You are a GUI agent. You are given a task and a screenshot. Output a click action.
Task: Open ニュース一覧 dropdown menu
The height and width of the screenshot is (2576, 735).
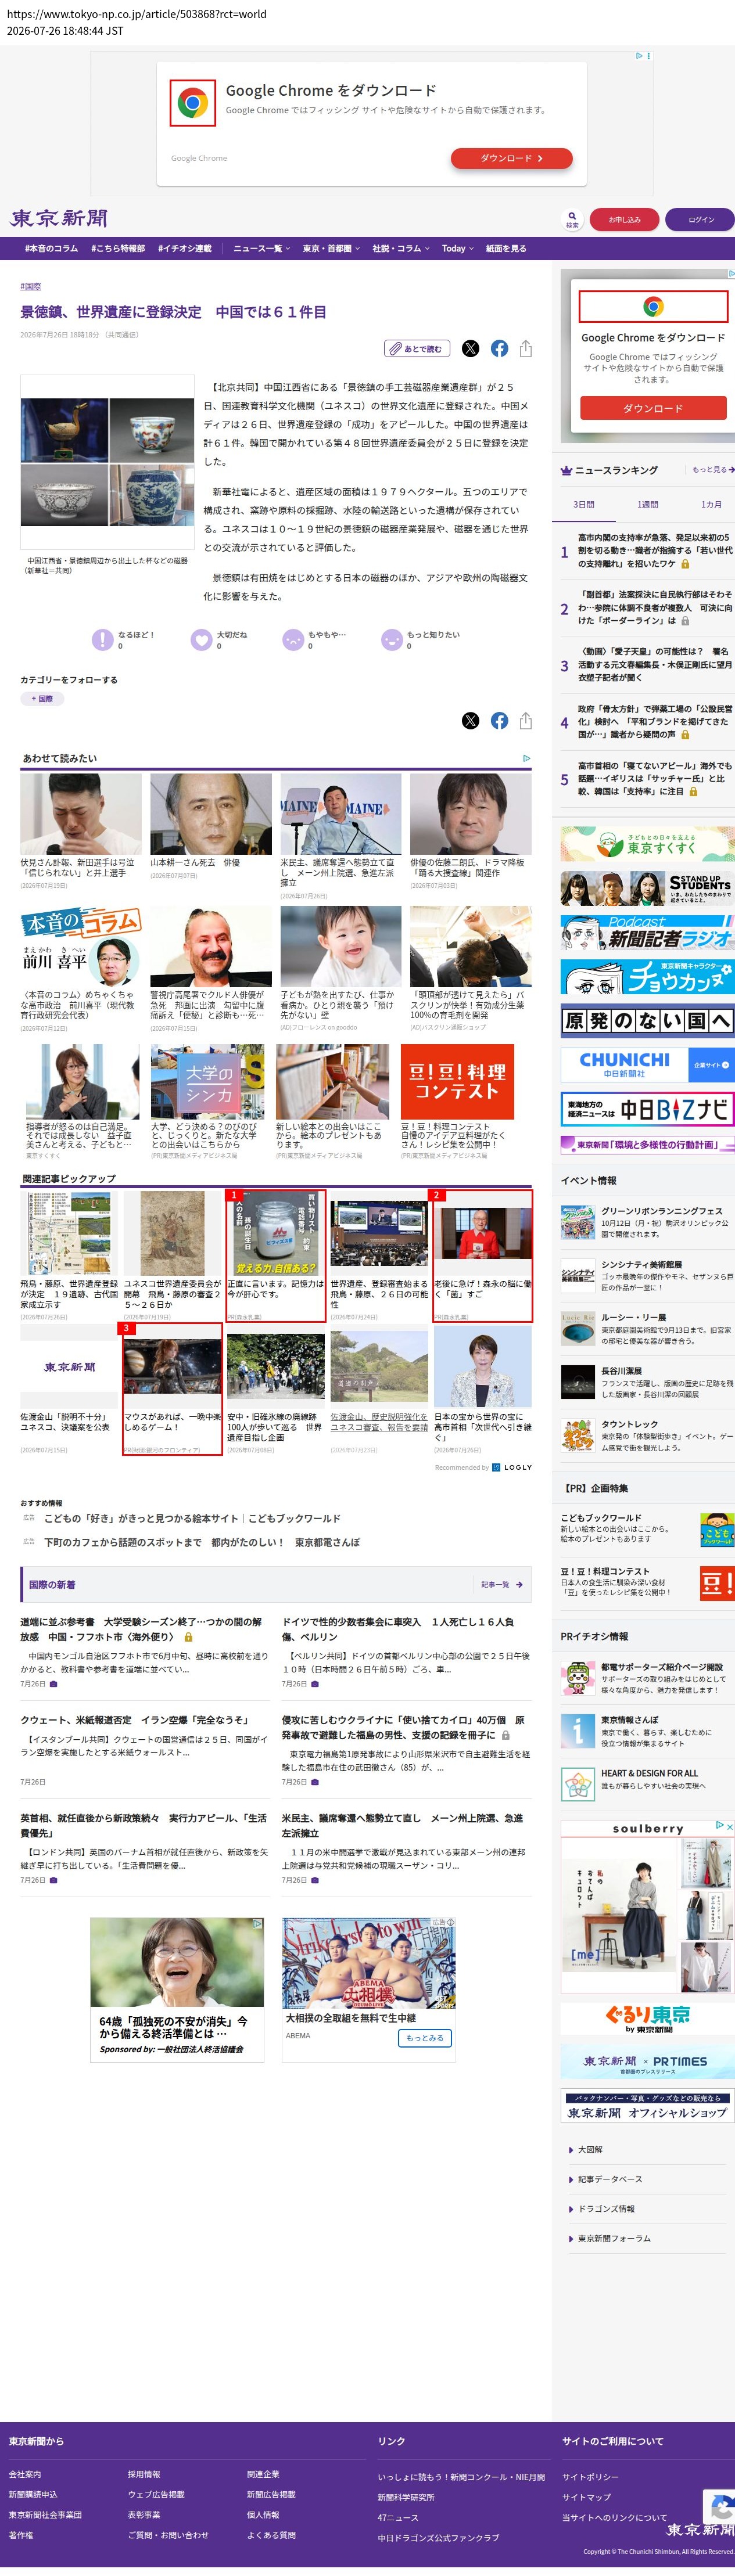tap(261, 248)
